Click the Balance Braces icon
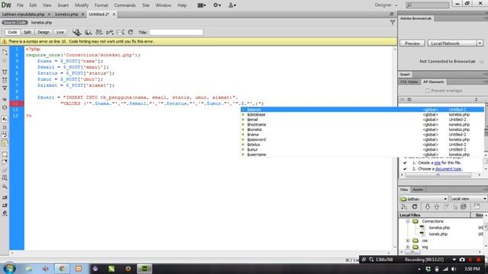488x274 pixels. pos(5,108)
